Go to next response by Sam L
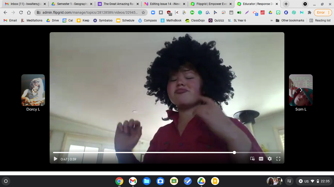The width and height of the screenshot is (334, 187). [301, 90]
